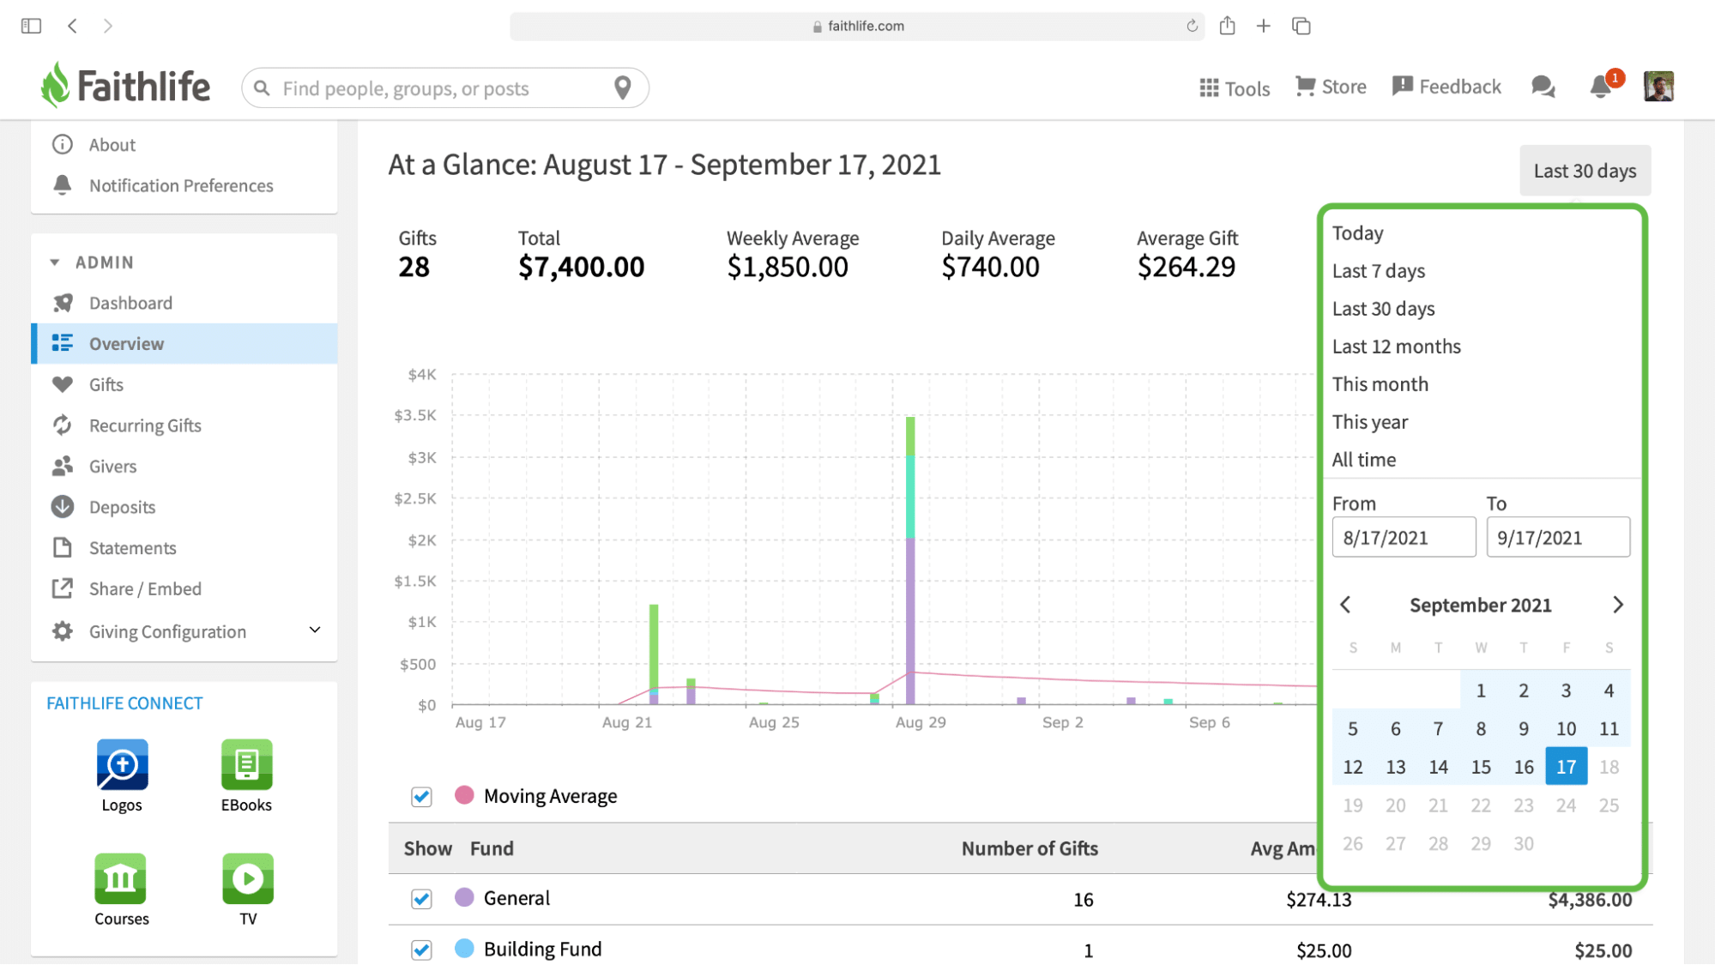Open the Overview admin page
The width and height of the screenshot is (1715, 965).
point(184,343)
